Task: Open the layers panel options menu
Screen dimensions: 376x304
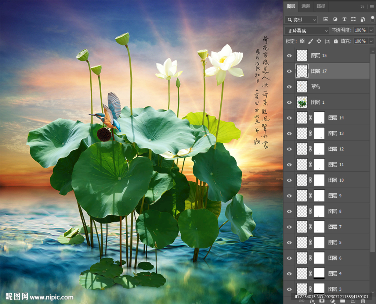Action: point(372,6)
